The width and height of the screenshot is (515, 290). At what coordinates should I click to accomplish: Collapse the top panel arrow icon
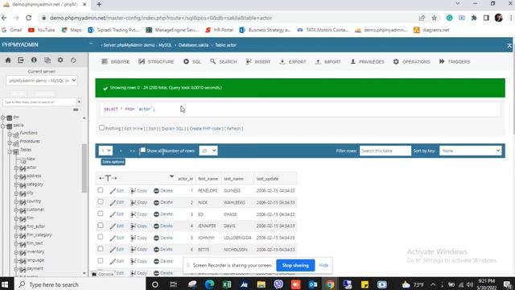[x=509, y=46]
